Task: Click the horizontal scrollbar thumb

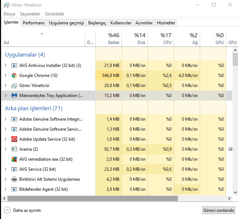Action: pos(93,198)
